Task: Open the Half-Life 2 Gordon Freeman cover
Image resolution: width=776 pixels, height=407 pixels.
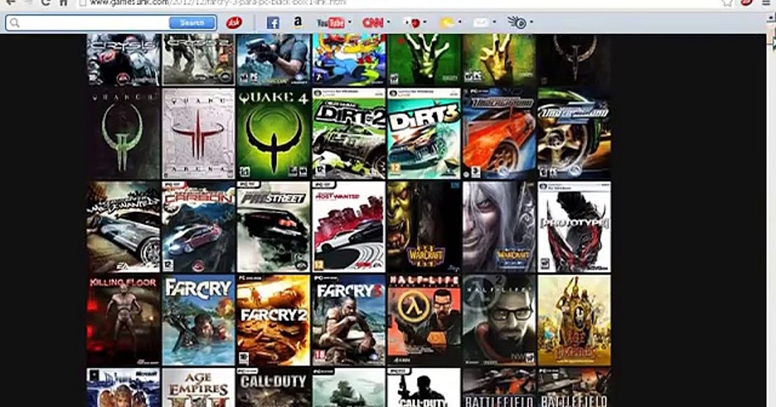Action: [x=499, y=320]
